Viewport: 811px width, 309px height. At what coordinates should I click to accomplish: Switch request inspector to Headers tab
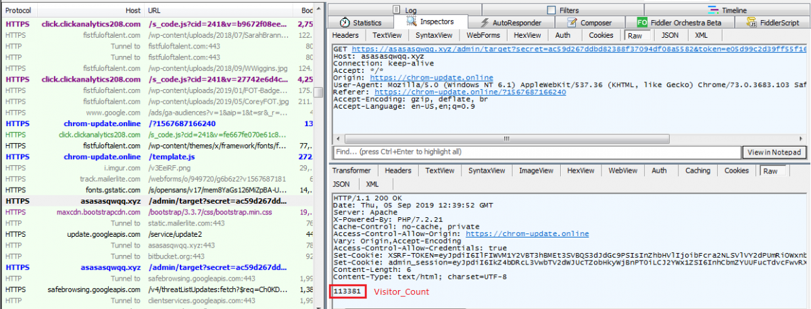tap(345, 35)
